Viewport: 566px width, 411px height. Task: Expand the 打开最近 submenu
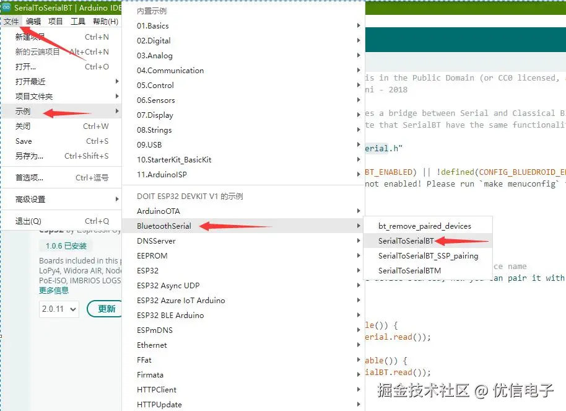point(62,81)
